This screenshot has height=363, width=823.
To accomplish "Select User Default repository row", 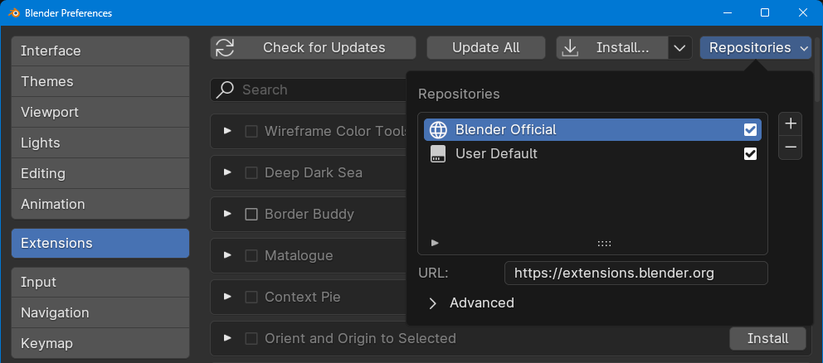I will (592, 153).
